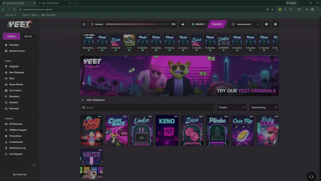The width and height of the screenshot is (321, 181).
Task: Click the BUY CRYPTO button
Action: click(x=20, y=174)
